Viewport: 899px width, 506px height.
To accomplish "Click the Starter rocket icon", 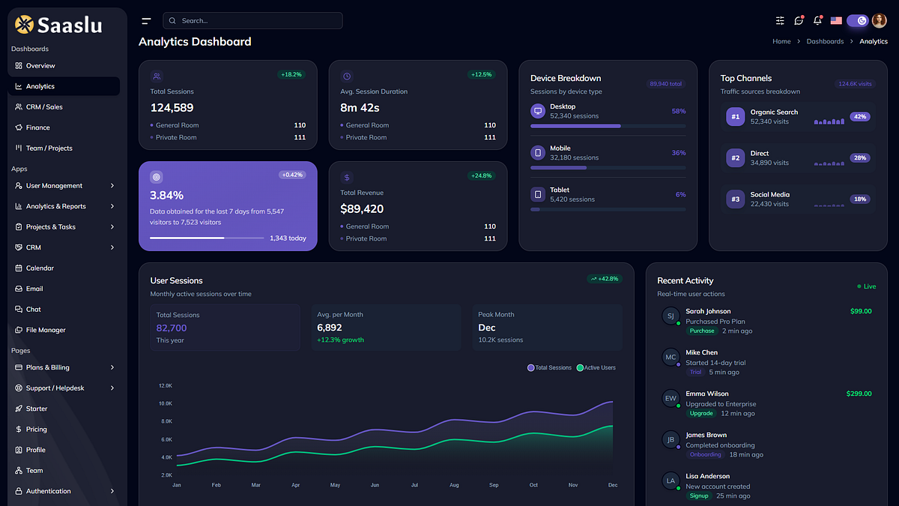I will tap(19, 409).
